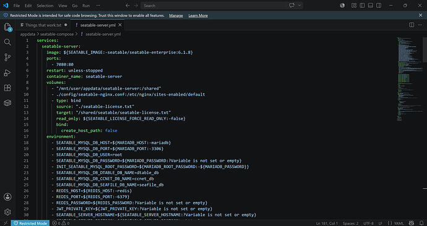Open the Source Control view
Screen dimensions: 427x226
7,57
